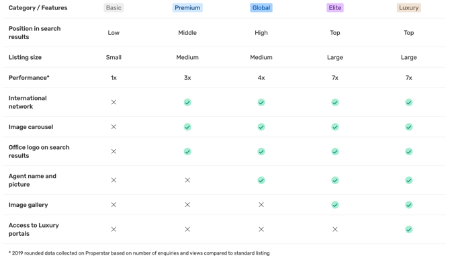Open the Luxury plan label

[x=408, y=8]
